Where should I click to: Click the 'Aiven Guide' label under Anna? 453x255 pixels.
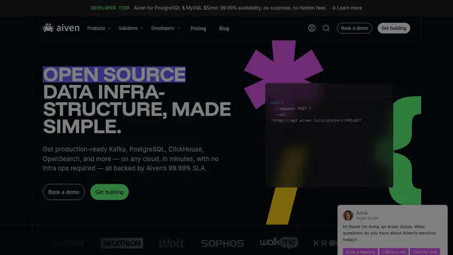point(367,218)
